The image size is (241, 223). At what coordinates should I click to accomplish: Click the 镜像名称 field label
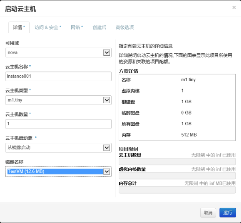[14, 162]
